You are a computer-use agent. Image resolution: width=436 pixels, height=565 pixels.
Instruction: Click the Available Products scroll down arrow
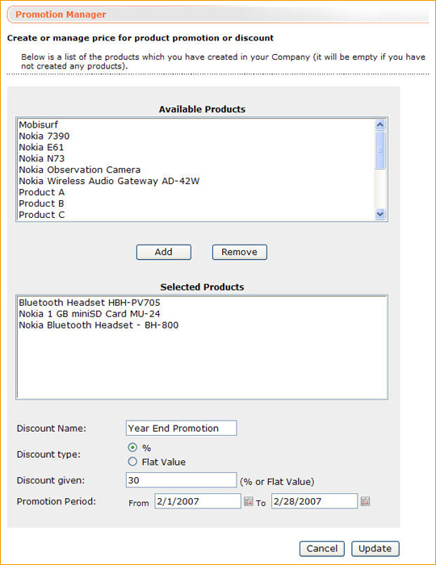pyautogui.click(x=379, y=214)
